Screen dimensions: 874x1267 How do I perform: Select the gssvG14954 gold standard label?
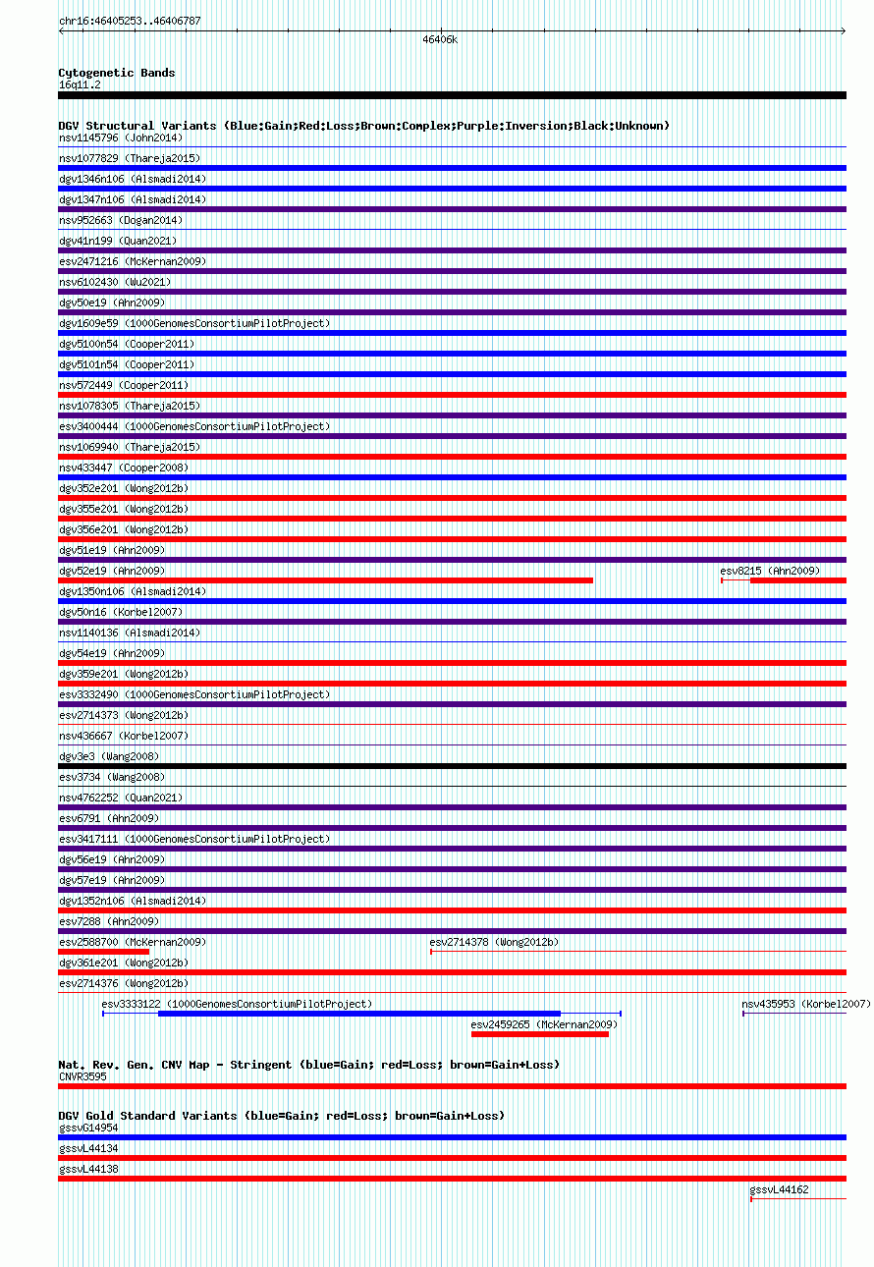(88, 1128)
